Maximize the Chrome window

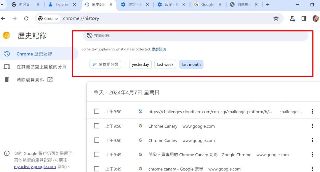pos(312,4)
